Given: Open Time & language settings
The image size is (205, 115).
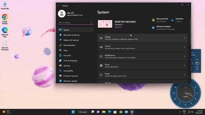Looking at the screenshot, I should (76, 60).
